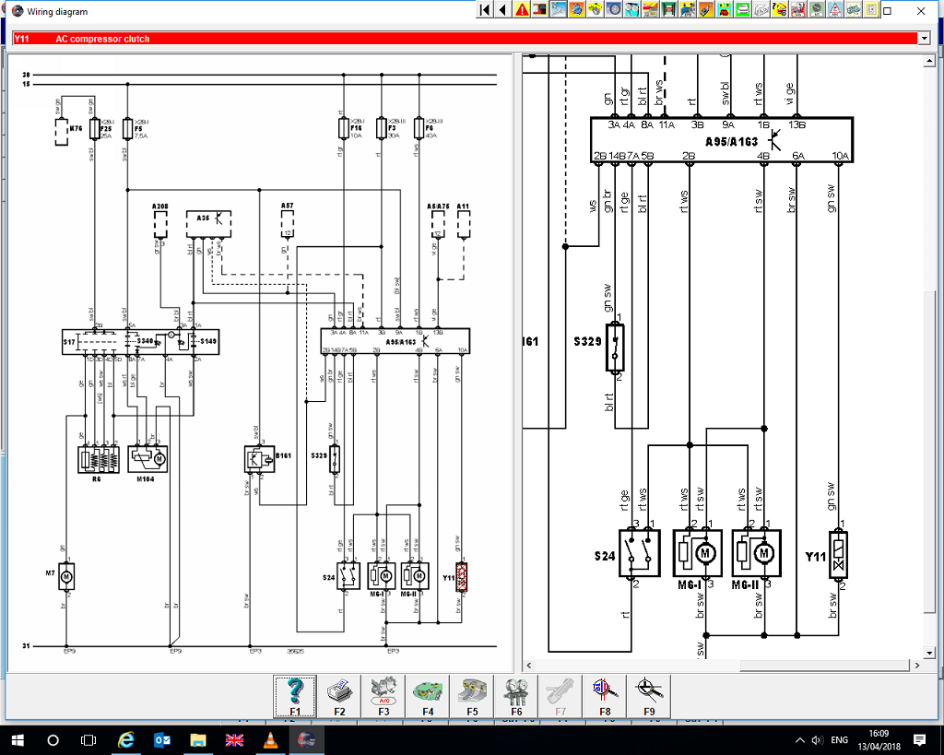The image size is (944, 755).
Task: Click the red warning triangle toolbar icon
Action: point(523,10)
